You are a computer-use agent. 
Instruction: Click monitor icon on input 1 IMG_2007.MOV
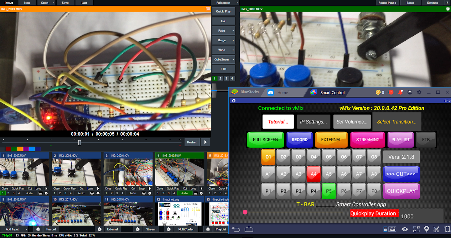[40, 193]
